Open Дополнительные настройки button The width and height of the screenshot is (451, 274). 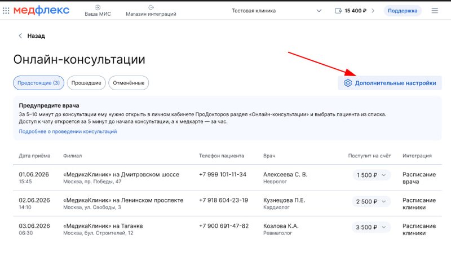coord(390,83)
